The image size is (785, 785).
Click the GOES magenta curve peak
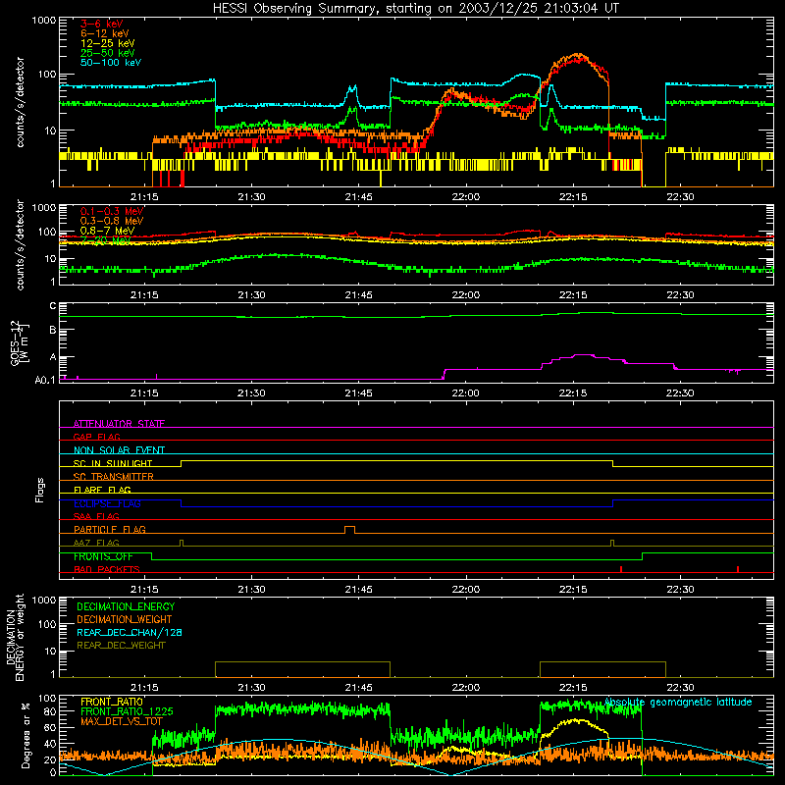(x=582, y=355)
